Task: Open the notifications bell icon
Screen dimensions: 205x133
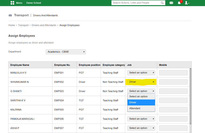Action: coord(179,3)
